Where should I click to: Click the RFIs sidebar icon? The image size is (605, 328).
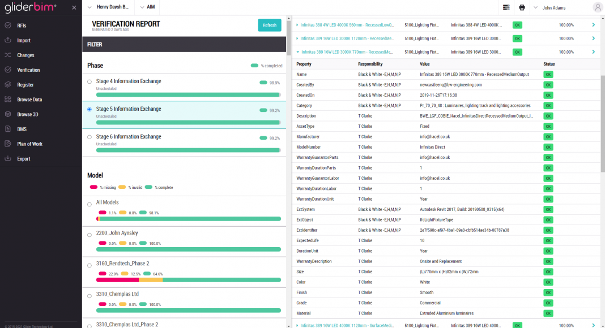(8, 25)
